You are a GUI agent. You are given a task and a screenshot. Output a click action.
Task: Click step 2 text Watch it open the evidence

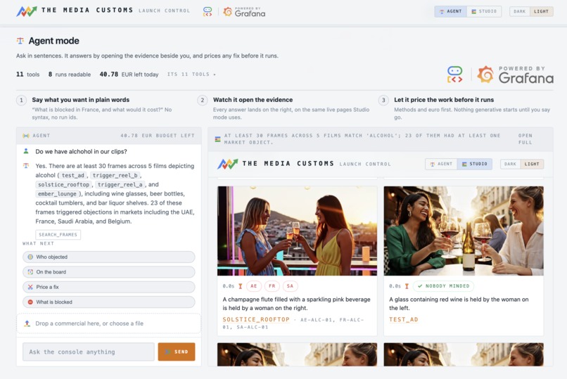pyautogui.click(x=253, y=100)
